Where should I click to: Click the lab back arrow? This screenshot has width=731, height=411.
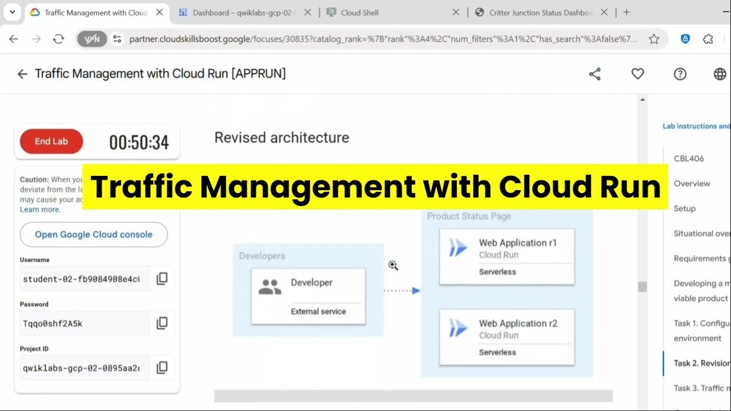pyautogui.click(x=22, y=74)
